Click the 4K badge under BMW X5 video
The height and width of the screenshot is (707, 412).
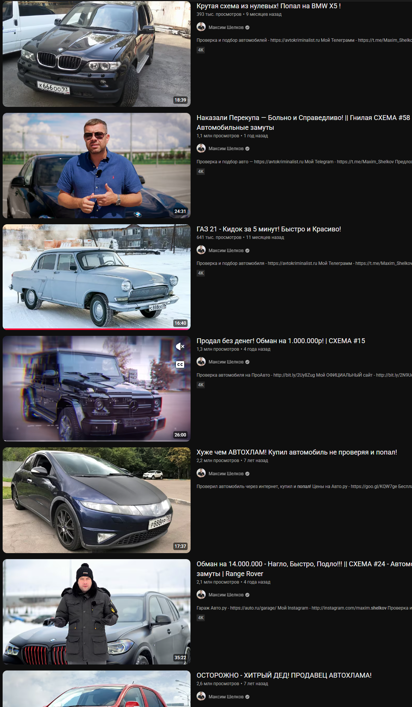point(201,50)
